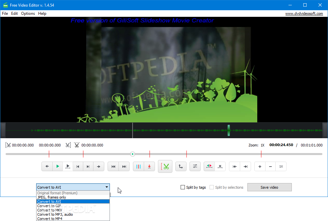The height and width of the screenshot is (221, 328).
Task: Enable the Split by tags checkbox
Action: point(183,187)
